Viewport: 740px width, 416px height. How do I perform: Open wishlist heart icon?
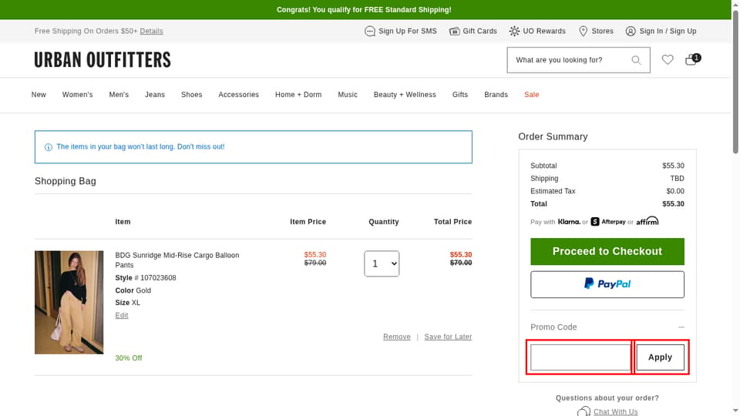[x=668, y=59]
